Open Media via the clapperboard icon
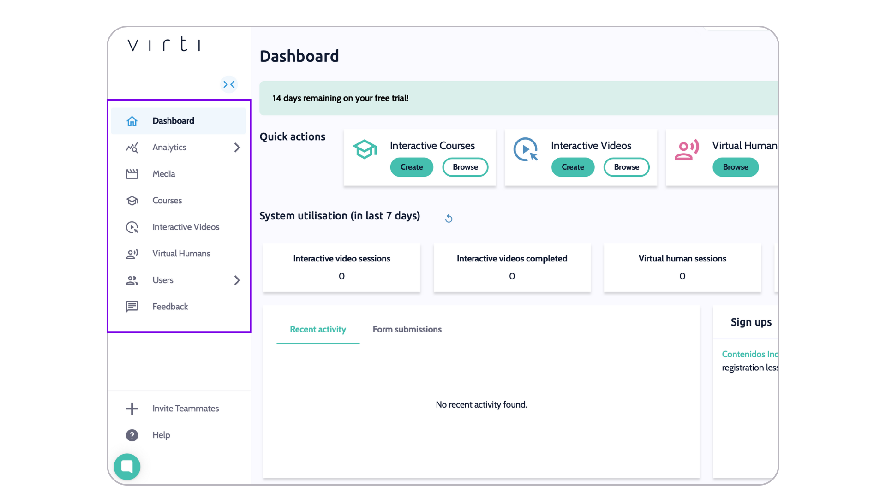 coord(132,174)
